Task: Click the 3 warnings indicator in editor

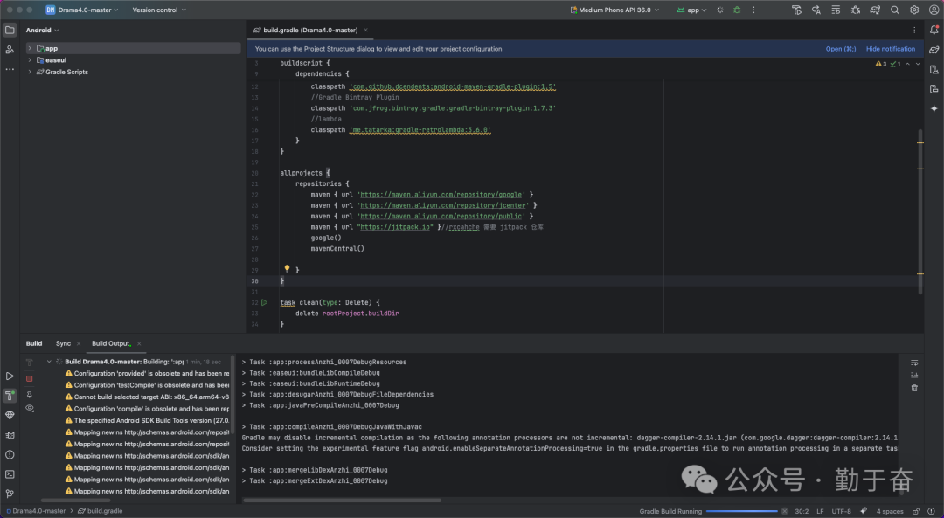Action: 881,64
